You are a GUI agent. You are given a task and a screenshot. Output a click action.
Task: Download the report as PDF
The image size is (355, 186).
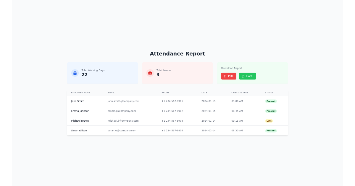click(x=229, y=76)
